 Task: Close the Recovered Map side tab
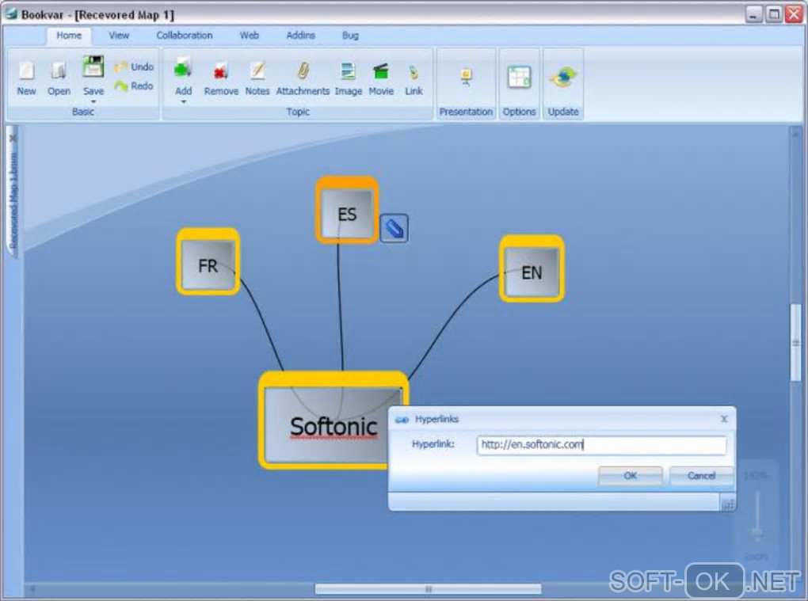pyautogui.click(x=13, y=139)
